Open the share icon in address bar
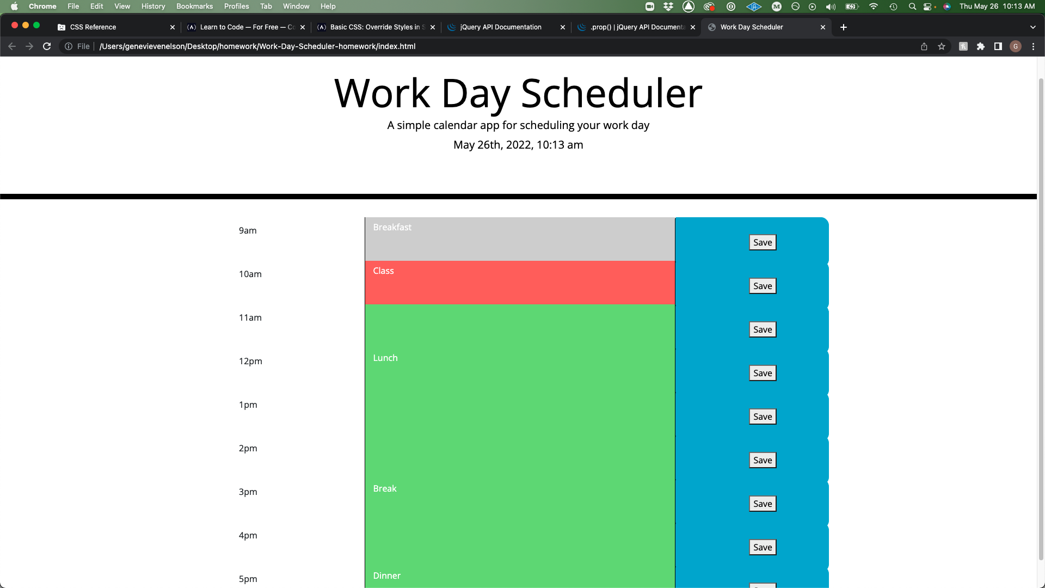Screen dimensions: 1045x588 point(924,46)
